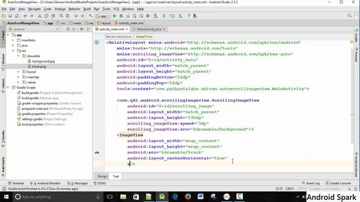This screenshot has width=360, height=202.
Task: Expand the values folder
Action: 19,82
